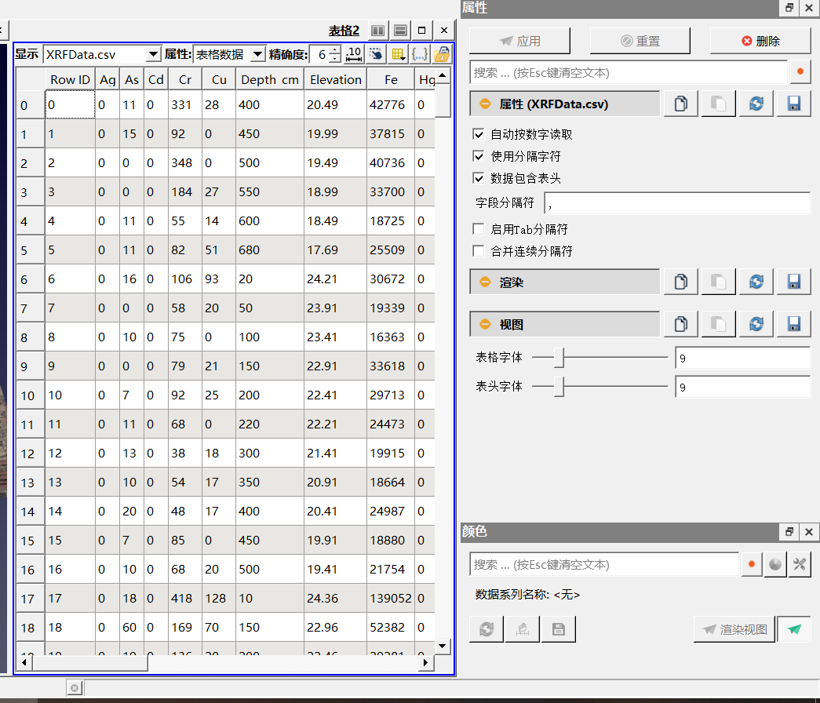Image resolution: width=820 pixels, height=703 pixels.
Task: Click the rescale range icon in 颜色 panel
Action: click(x=523, y=628)
